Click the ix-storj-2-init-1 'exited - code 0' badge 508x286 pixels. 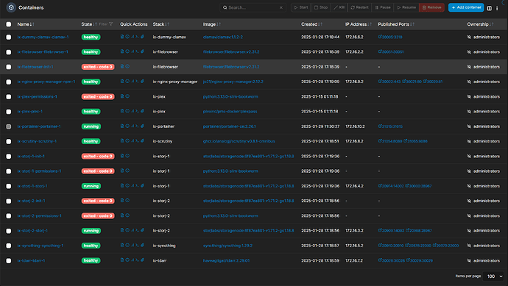[x=98, y=201]
